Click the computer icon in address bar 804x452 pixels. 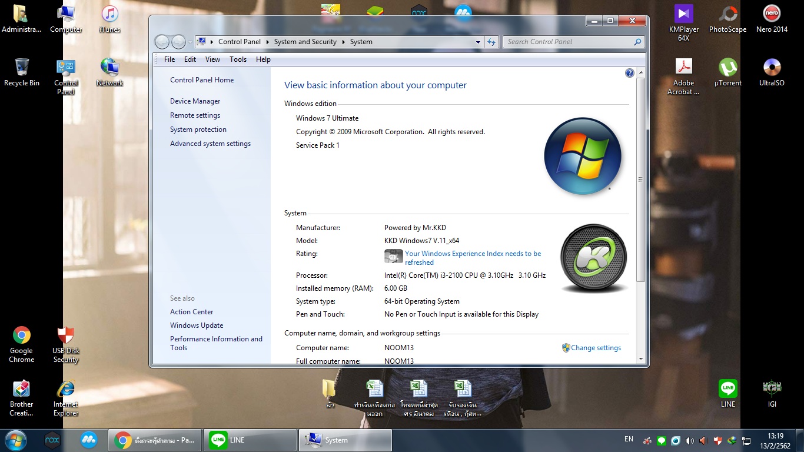coord(201,42)
